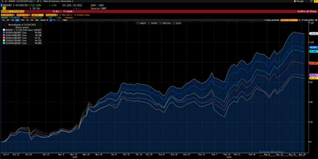Screen dimensions: 318x159
Task: Click the orange start date field
Action: pos(8,15)
